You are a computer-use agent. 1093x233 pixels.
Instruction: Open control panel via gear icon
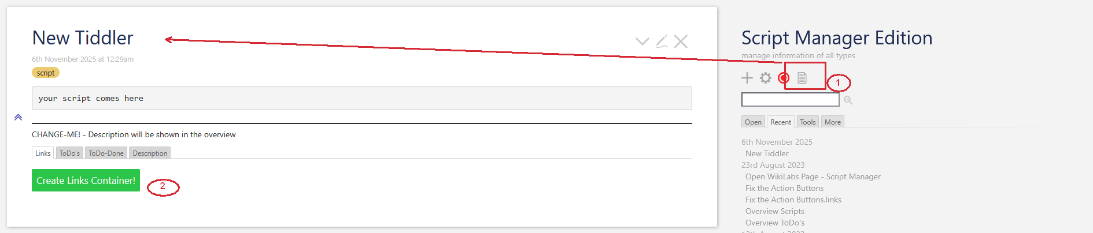(x=766, y=78)
